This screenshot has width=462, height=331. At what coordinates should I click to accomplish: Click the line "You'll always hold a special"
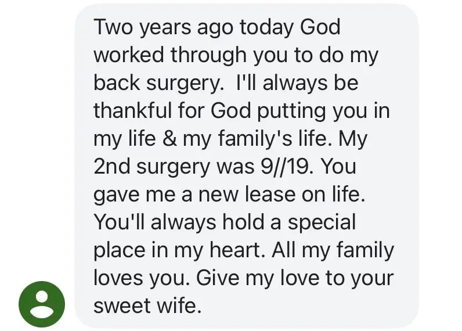point(225,222)
